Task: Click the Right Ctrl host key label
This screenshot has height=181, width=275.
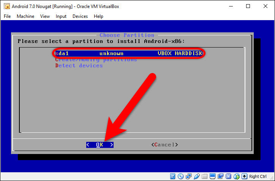Action: [x=258, y=176]
